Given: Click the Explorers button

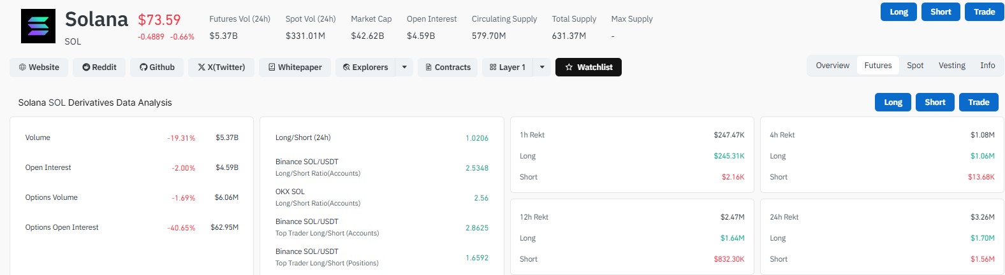Looking at the screenshot, I should [365, 67].
